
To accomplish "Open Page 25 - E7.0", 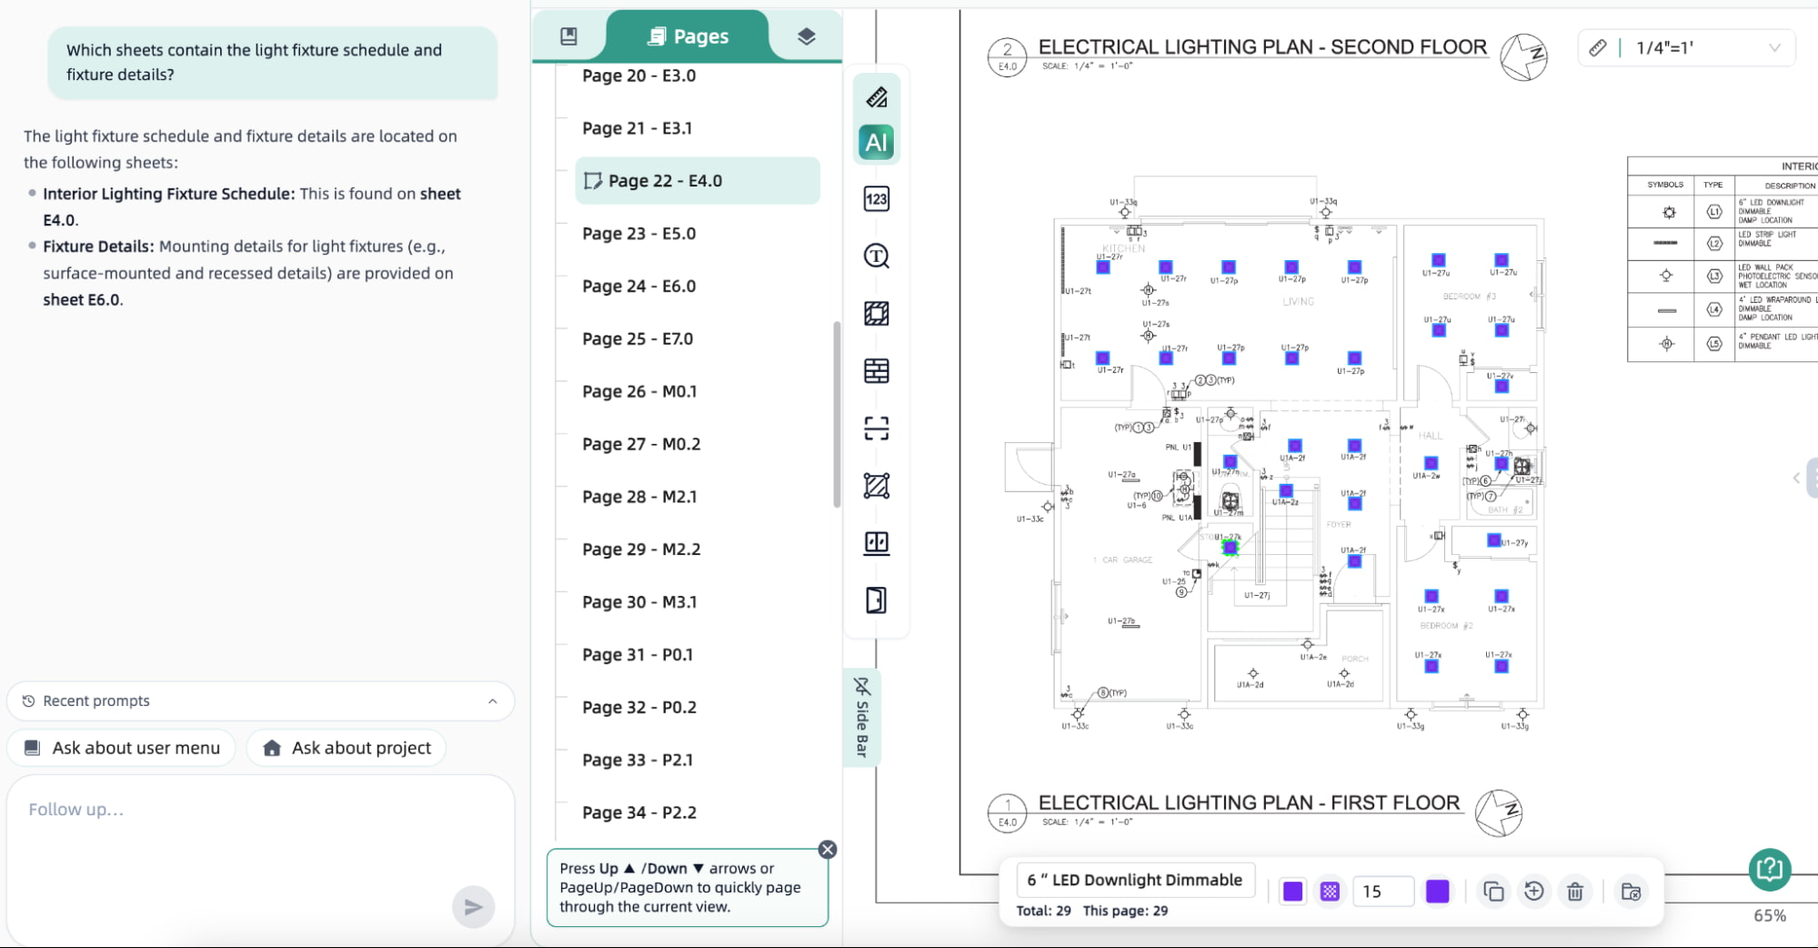I will pos(638,339).
